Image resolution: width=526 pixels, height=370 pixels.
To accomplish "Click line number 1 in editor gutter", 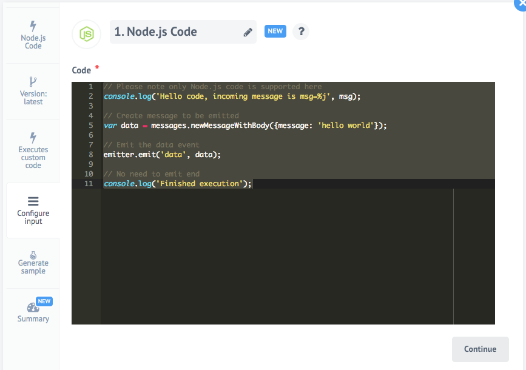I will tap(90, 87).
